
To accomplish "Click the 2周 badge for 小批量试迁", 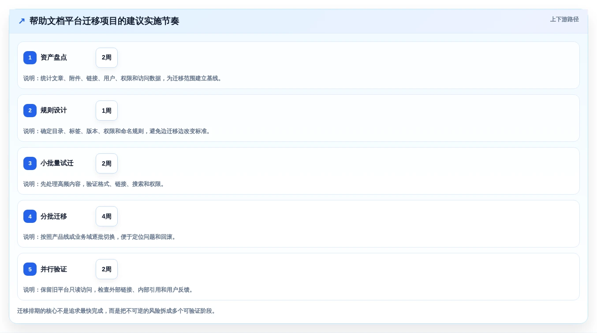I will pyautogui.click(x=107, y=163).
